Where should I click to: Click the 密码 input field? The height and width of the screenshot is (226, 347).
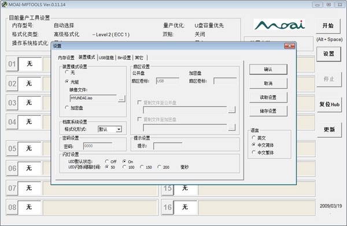[x=98, y=146]
